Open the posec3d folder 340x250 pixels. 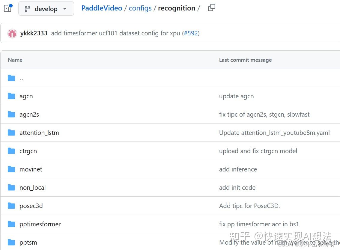[x=31, y=206]
